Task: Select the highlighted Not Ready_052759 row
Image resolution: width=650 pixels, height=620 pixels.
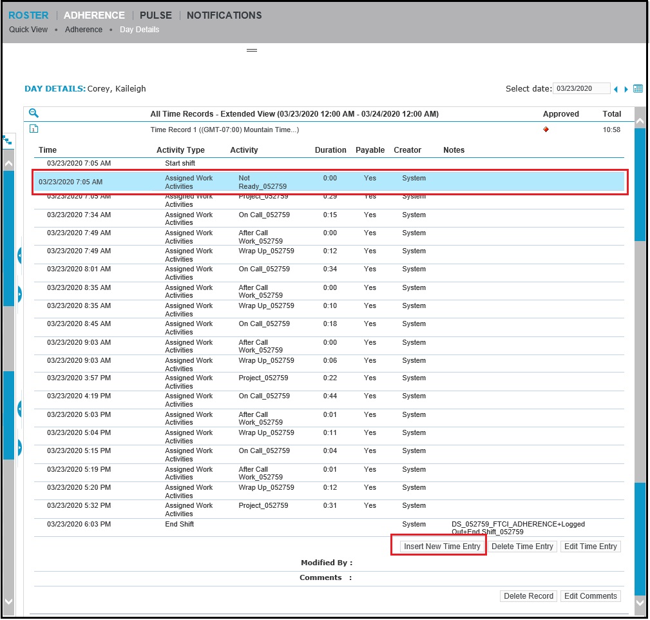Action: tap(329, 182)
